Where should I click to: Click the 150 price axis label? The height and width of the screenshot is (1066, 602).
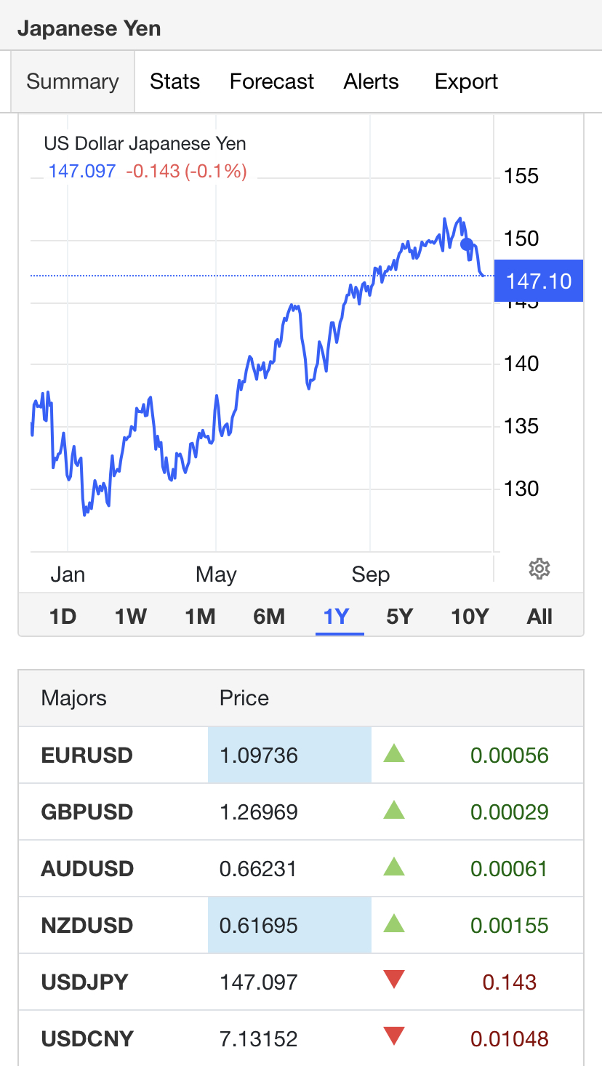pos(521,238)
